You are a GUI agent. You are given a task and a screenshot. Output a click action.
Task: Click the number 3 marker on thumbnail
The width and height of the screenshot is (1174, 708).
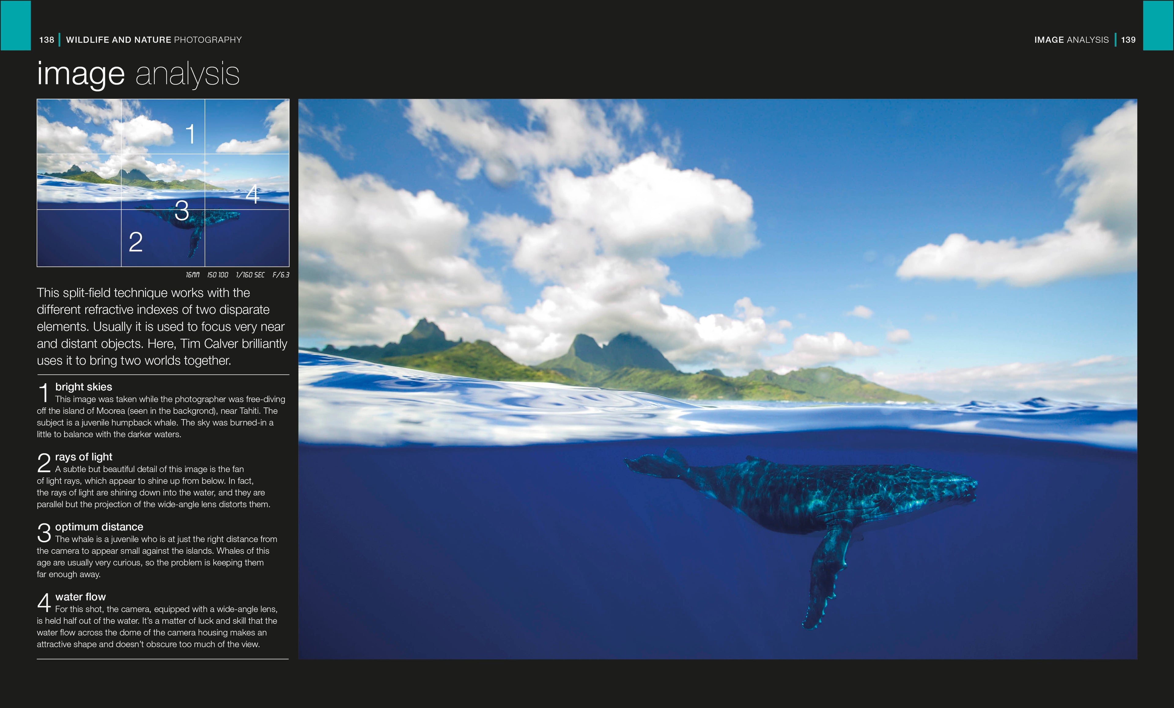(182, 211)
